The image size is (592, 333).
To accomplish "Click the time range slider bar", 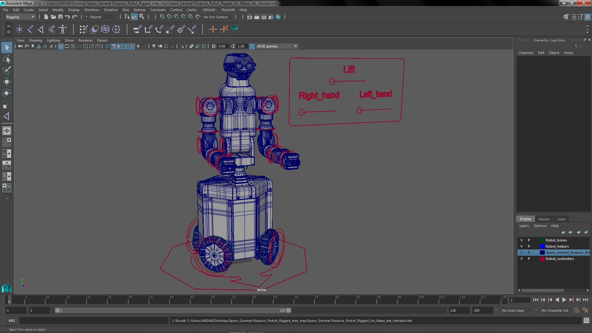I will [173, 310].
